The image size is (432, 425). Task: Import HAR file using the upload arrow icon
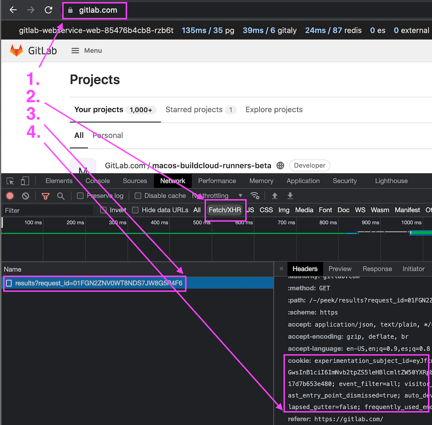pos(274,195)
